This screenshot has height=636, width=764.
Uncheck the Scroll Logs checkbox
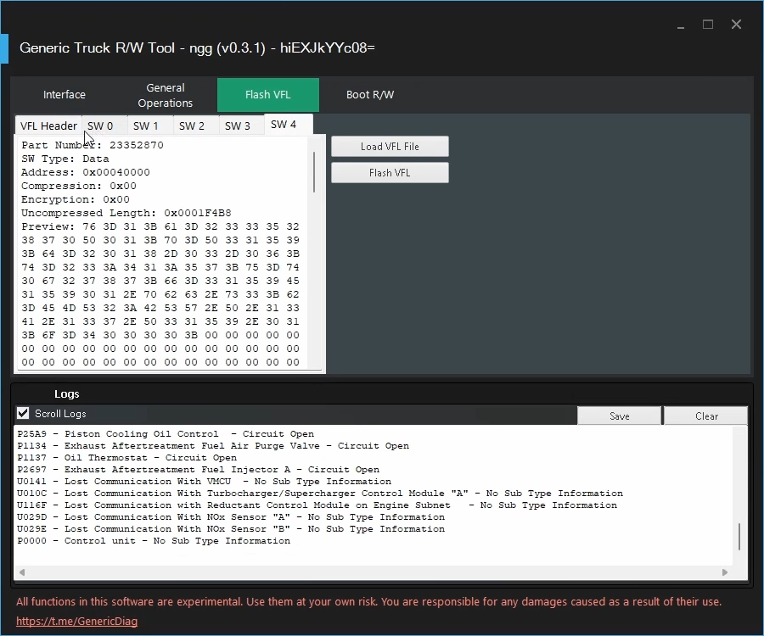(x=24, y=414)
